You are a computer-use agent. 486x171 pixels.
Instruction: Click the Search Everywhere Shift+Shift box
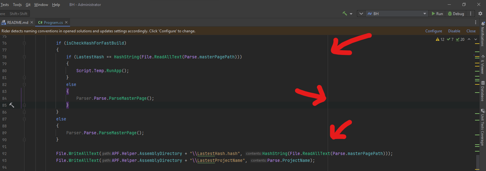pos(15,13)
